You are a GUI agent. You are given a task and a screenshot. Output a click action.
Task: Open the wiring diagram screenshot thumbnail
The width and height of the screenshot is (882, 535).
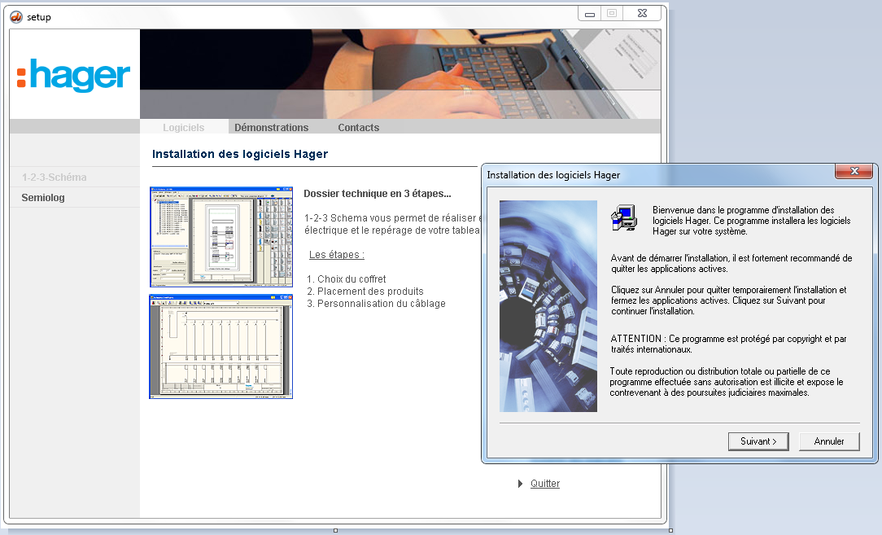coord(221,346)
